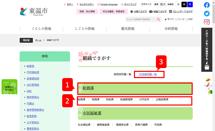Choose white background color
The image size is (215, 131).
pos(178,4)
